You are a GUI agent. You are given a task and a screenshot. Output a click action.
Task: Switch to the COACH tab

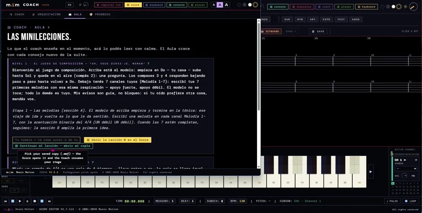[17, 14]
